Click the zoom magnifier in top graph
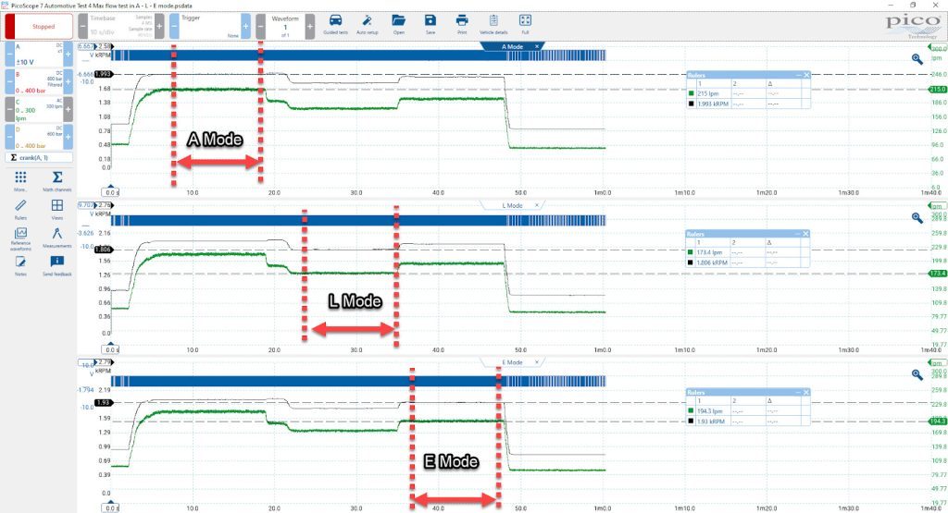The width and height of the screenshot is (948, 513). point(917,58)
